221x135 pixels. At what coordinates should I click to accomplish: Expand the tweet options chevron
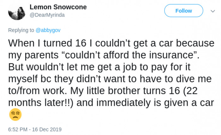pos(212,11)
